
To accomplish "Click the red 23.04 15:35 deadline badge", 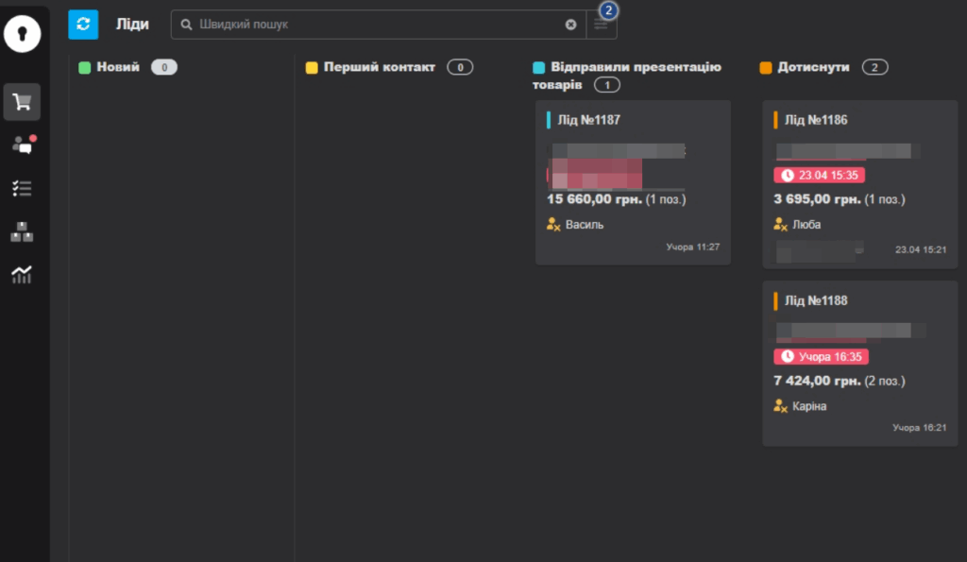I will pos(820,175).
